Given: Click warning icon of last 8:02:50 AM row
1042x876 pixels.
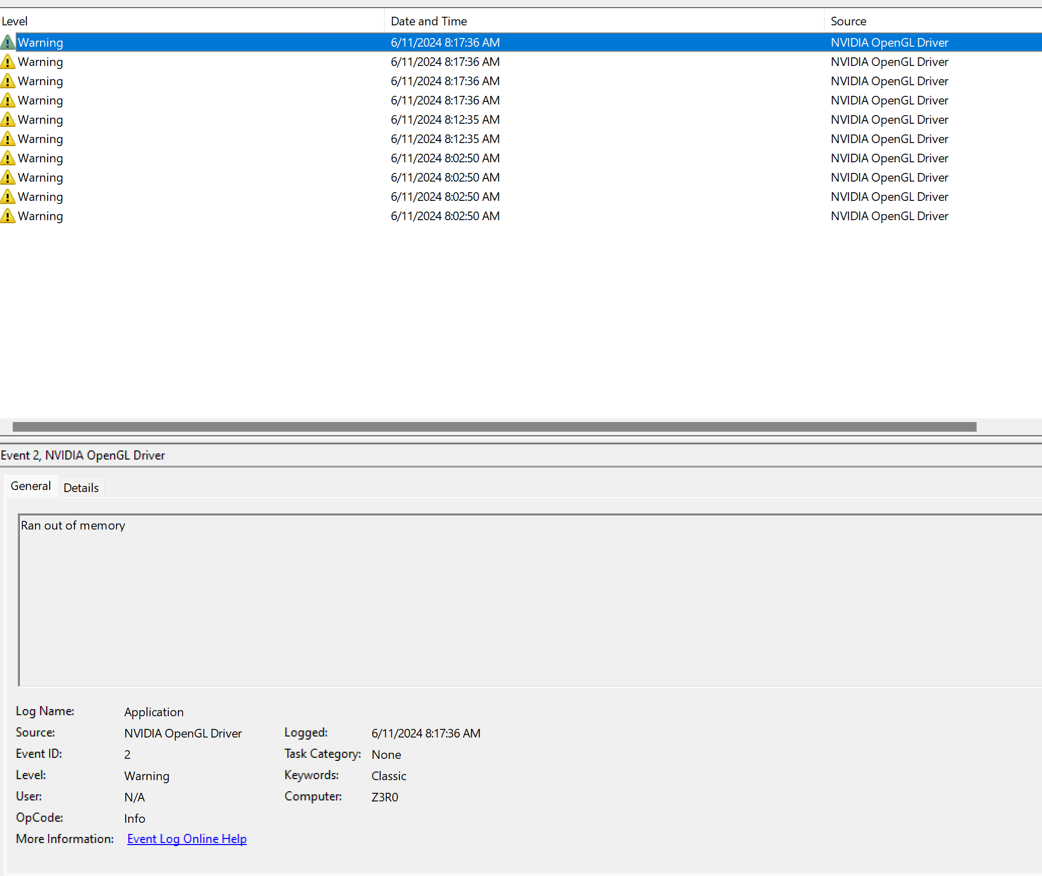Looking at the screenshot, I should pyautogui.click(x=8, y=216).
